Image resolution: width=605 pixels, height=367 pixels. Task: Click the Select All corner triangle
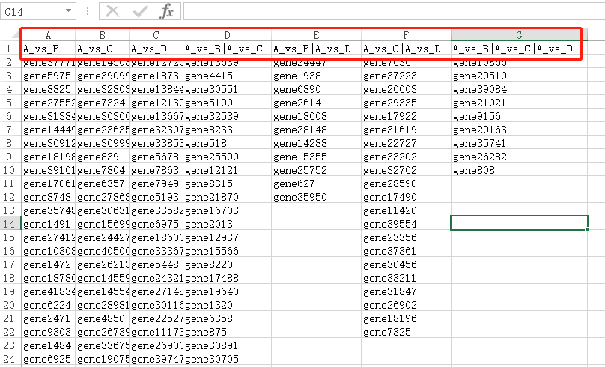(x=10, y=35)
